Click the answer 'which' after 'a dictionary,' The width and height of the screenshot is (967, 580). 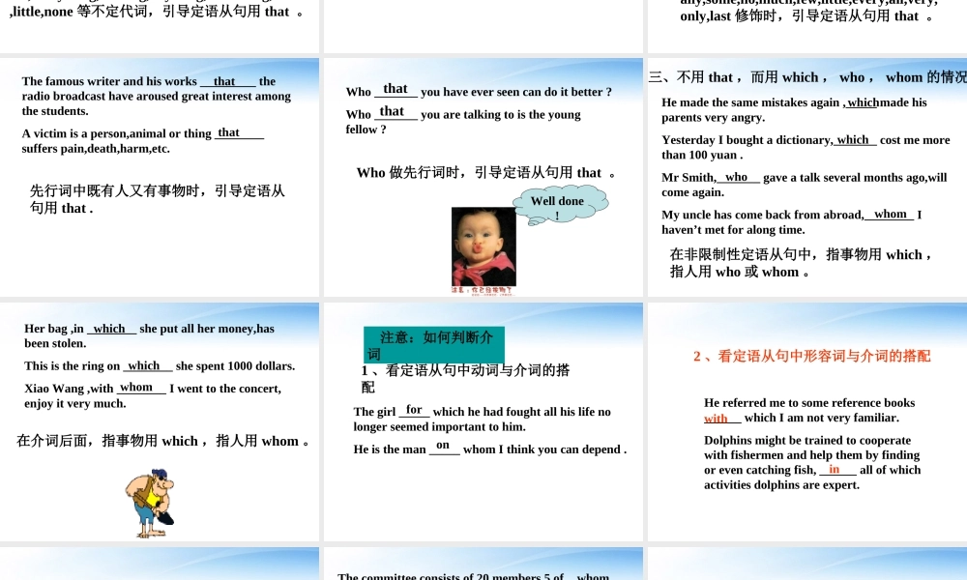[853, 140]
